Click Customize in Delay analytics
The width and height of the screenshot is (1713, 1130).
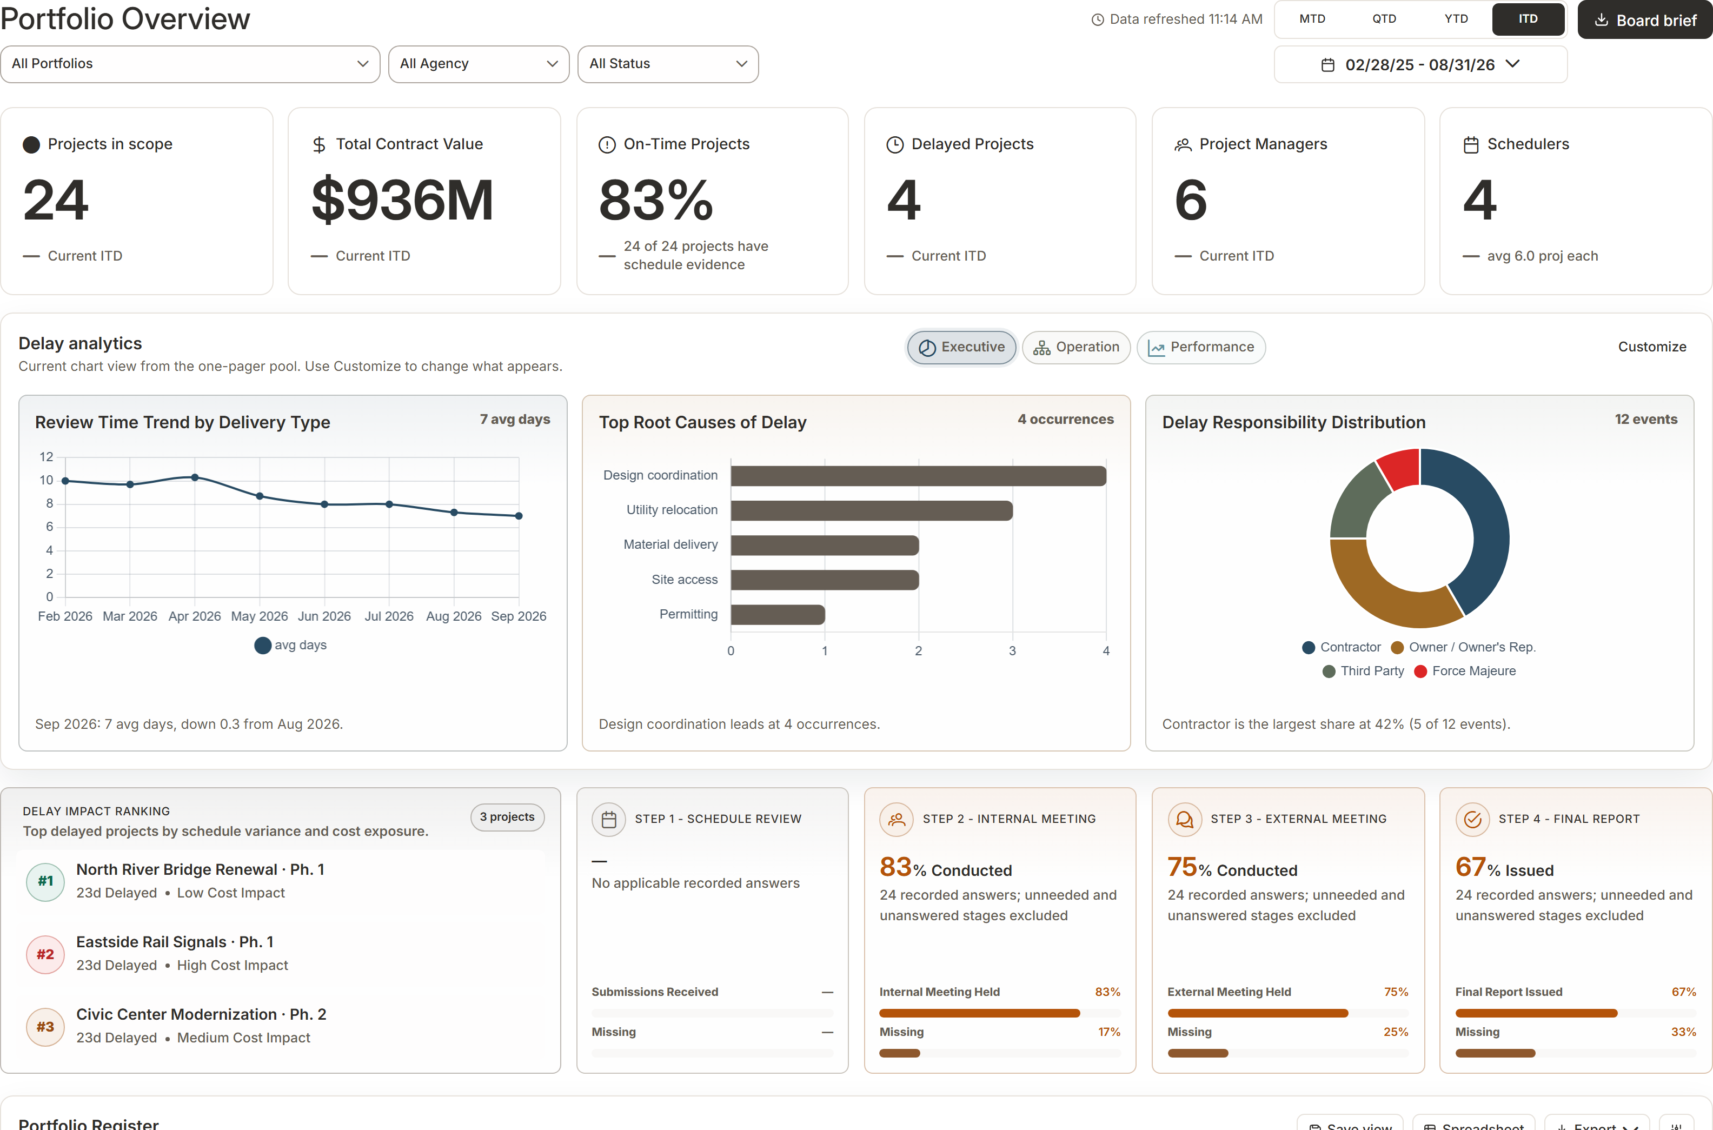point(1652,347)
